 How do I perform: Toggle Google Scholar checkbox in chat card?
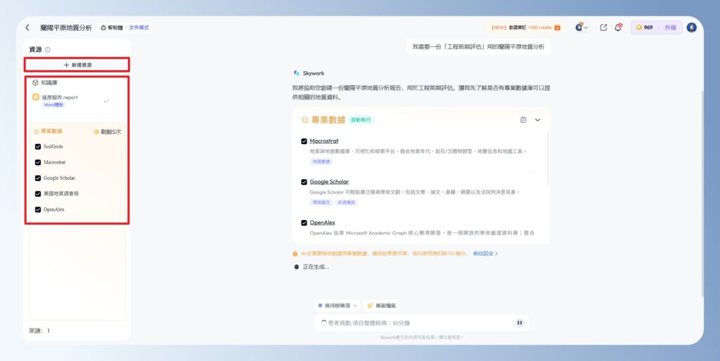[304, 182]
